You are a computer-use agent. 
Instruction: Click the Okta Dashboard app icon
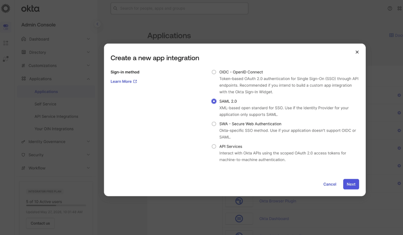click(239, 218)
